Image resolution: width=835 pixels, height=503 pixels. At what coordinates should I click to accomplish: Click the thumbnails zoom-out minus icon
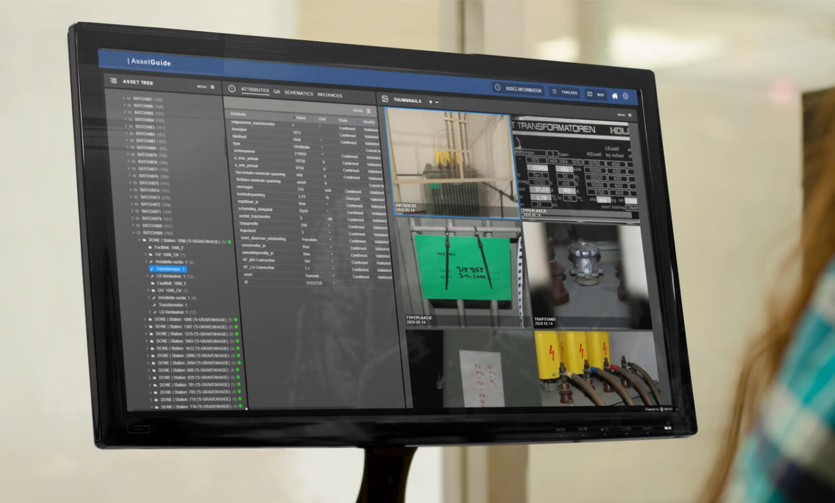coord(437,102)
